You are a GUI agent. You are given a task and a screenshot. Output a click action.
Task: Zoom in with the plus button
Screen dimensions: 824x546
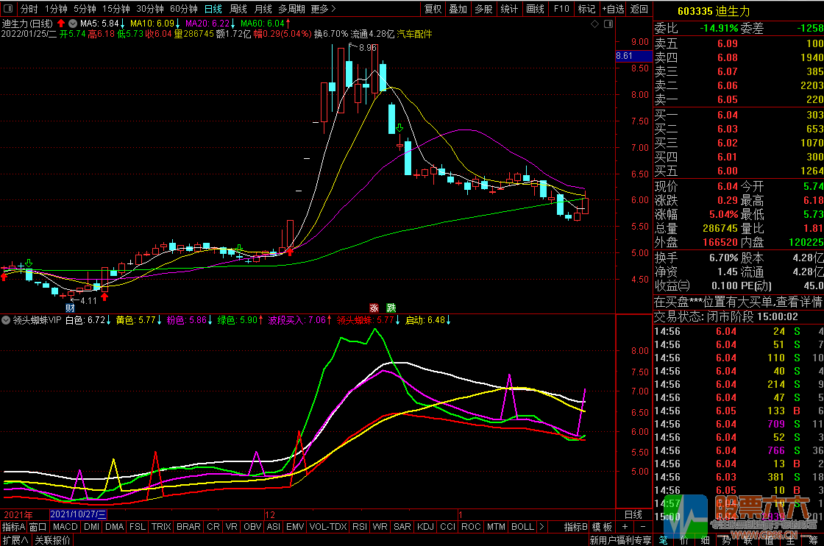625,527
